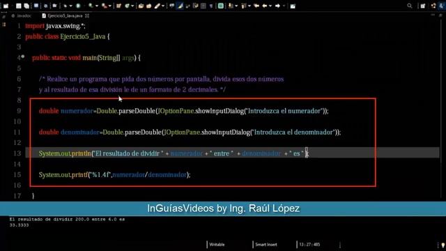Click the Last Edit Location arrow icon

pos(256,6)
